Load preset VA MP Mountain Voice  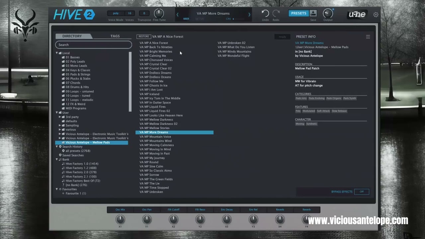click(x=155, y=136)
